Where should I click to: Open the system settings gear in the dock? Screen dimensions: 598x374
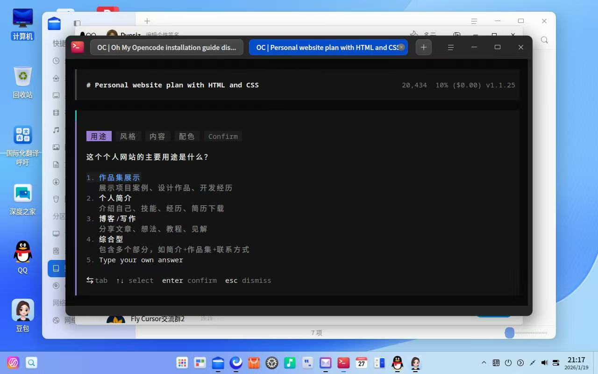[271, 363]
